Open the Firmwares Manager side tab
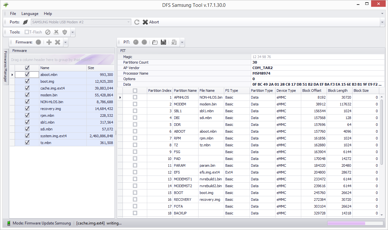Viewport: 388px width, 230px height. (x=6, y=67)
